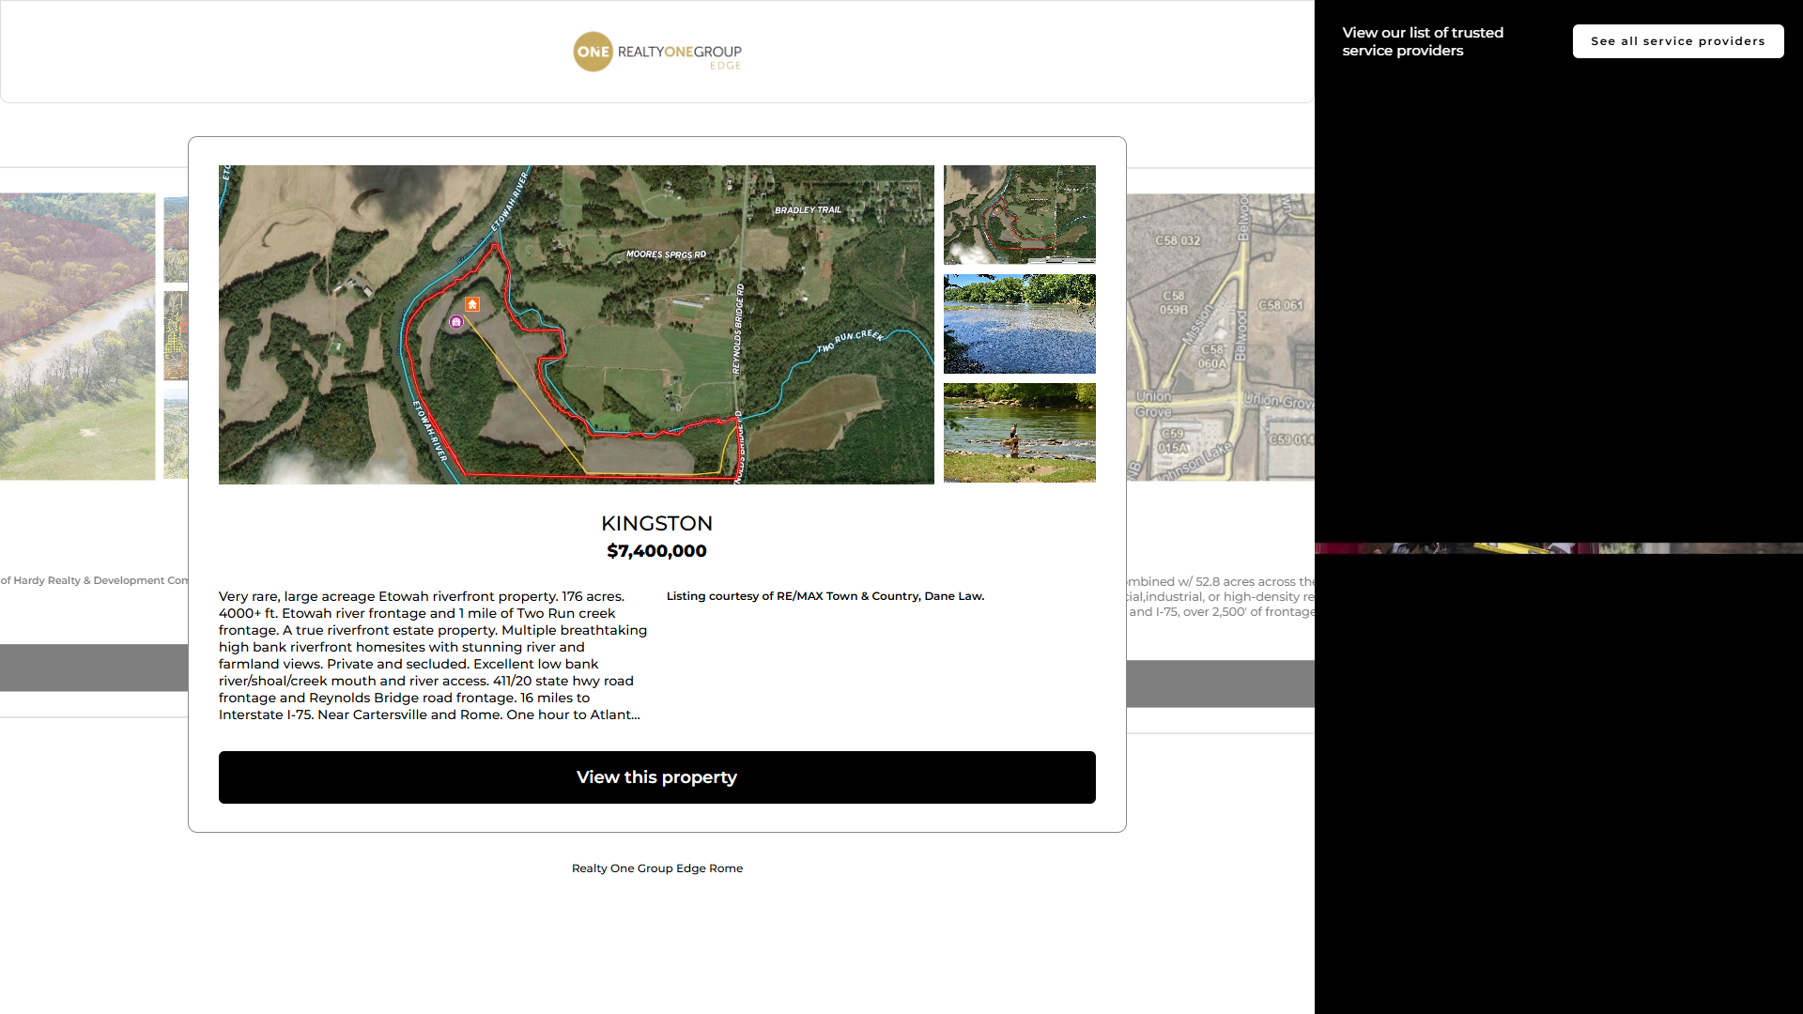Click the previous listing riverfront aerial photo

tap(77, 336)
